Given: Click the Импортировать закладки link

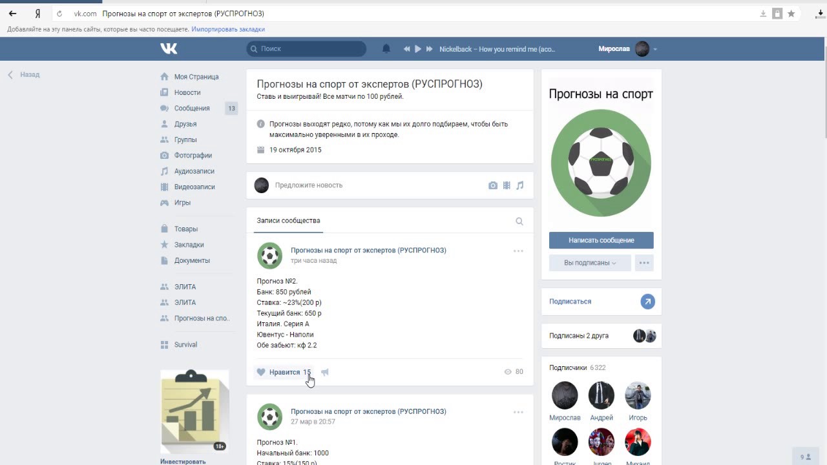Looking at the screenshot, I should (228, 29).
